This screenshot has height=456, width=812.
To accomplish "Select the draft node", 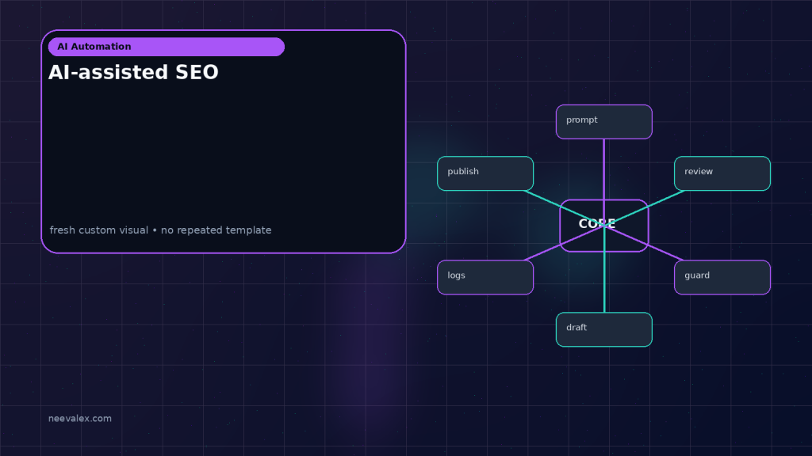I will [603, 329].
